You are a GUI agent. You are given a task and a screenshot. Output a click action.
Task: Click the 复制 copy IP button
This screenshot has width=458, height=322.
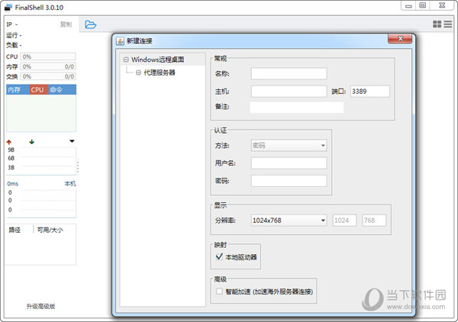point(66,24)
